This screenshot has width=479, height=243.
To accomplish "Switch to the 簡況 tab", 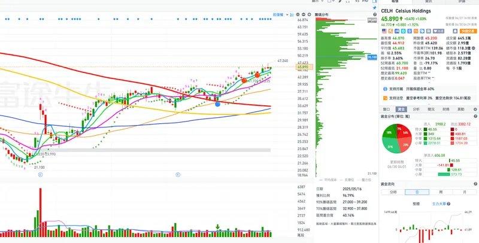I will tap(431, 110).
